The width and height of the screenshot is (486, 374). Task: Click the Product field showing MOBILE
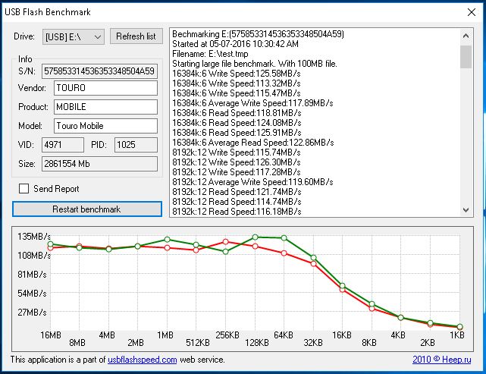[105, 107]
